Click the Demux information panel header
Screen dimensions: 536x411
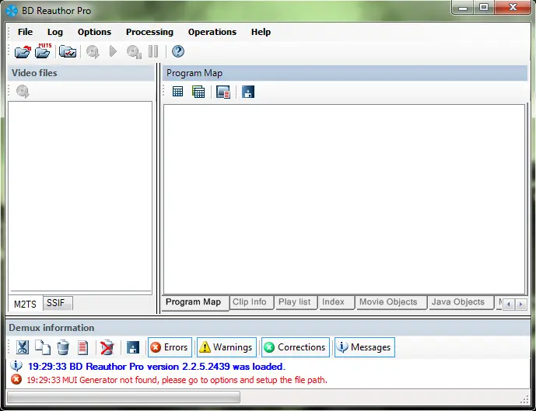268,328
